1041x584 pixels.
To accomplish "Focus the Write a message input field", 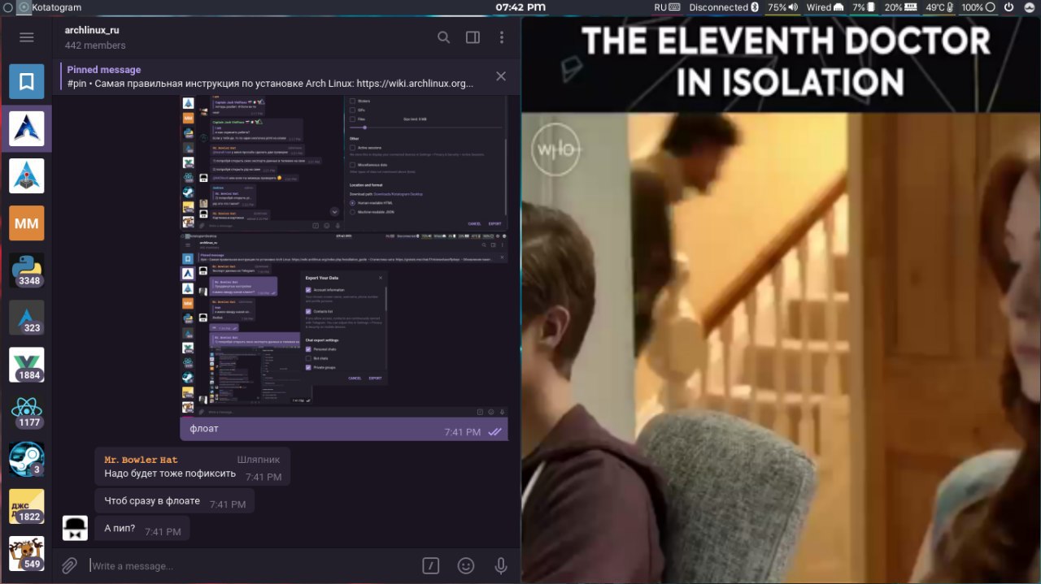I will 252,565.
